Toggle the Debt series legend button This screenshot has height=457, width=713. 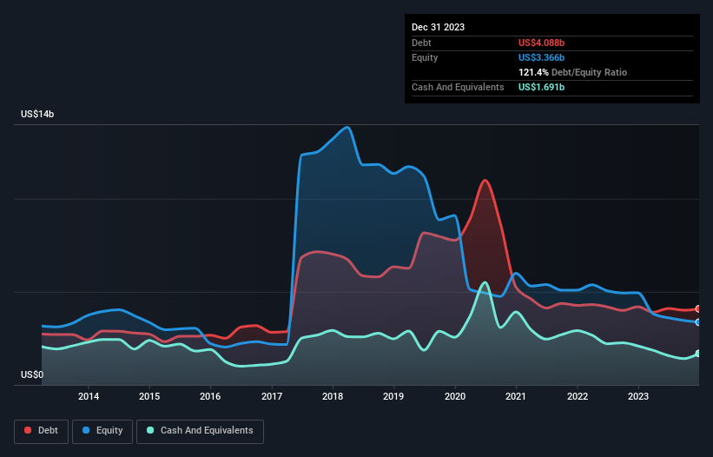tap(42, 431)
